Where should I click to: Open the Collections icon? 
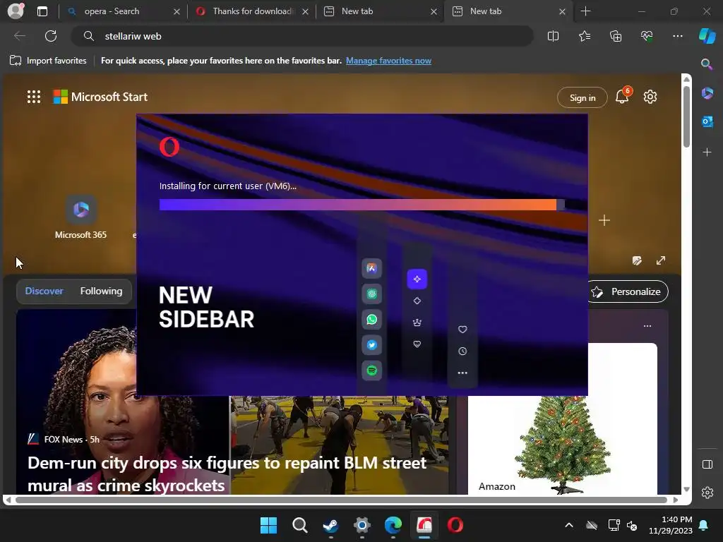[616, 36]
